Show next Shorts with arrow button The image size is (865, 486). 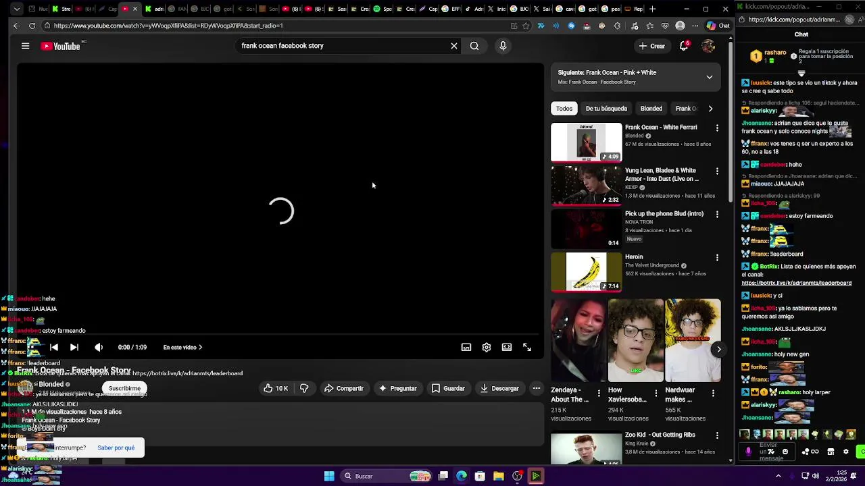[718, 349]
